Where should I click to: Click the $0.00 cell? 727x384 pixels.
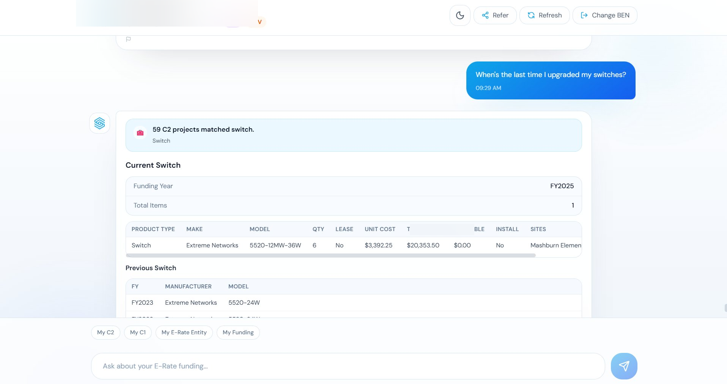click(462, 246)
